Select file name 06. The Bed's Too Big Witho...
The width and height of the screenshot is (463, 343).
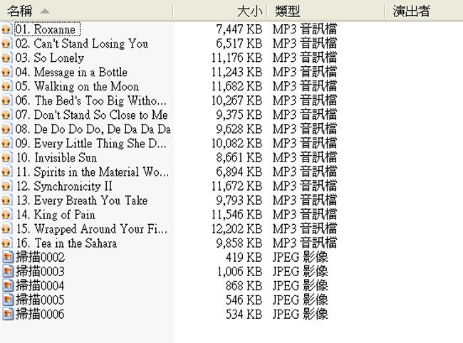[91, 100]
